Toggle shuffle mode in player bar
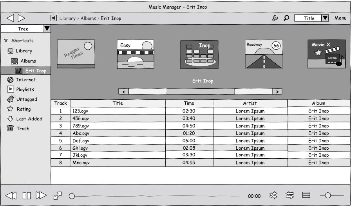Viewport: 351px width, 206px height. pyautogui.click(x=273, y=195)
